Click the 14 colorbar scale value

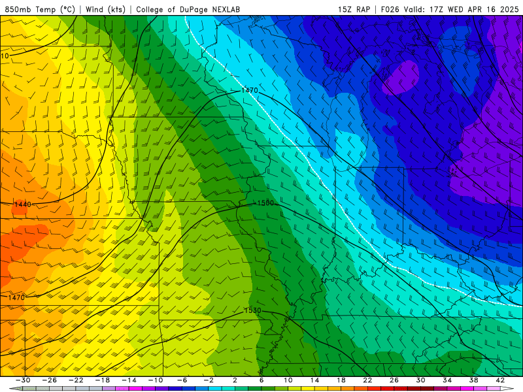pos(314,380)
